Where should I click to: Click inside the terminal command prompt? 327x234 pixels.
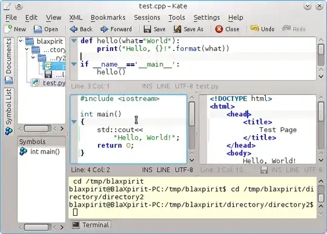pos(75,212)
